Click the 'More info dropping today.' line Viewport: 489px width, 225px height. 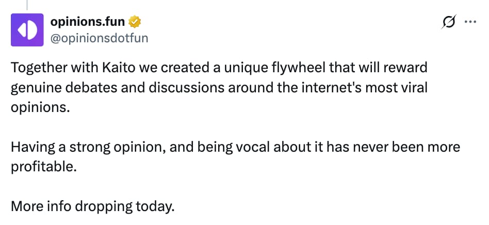93,207
